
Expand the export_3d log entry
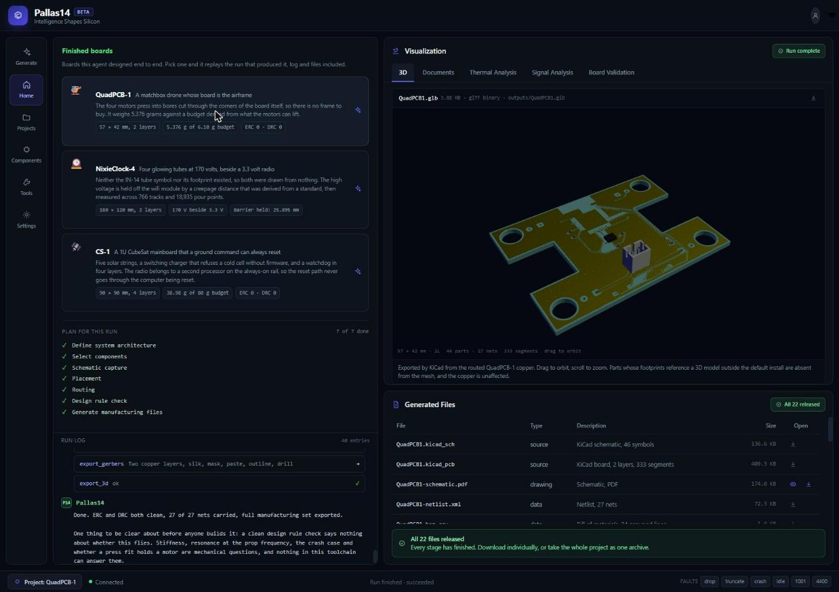coord(219,483)
